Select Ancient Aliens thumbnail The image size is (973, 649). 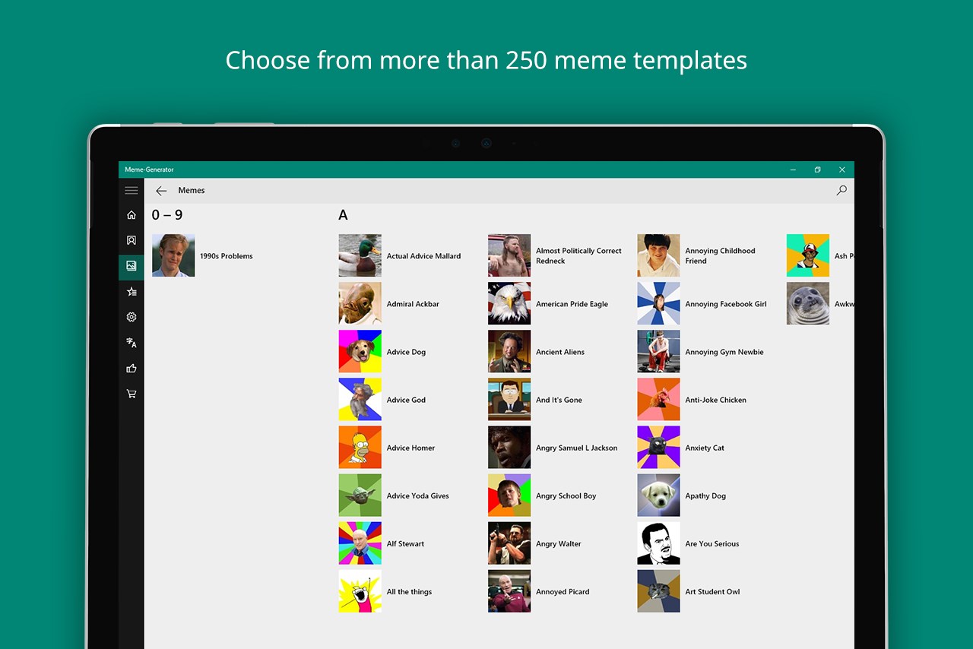(x=509, y=351)
